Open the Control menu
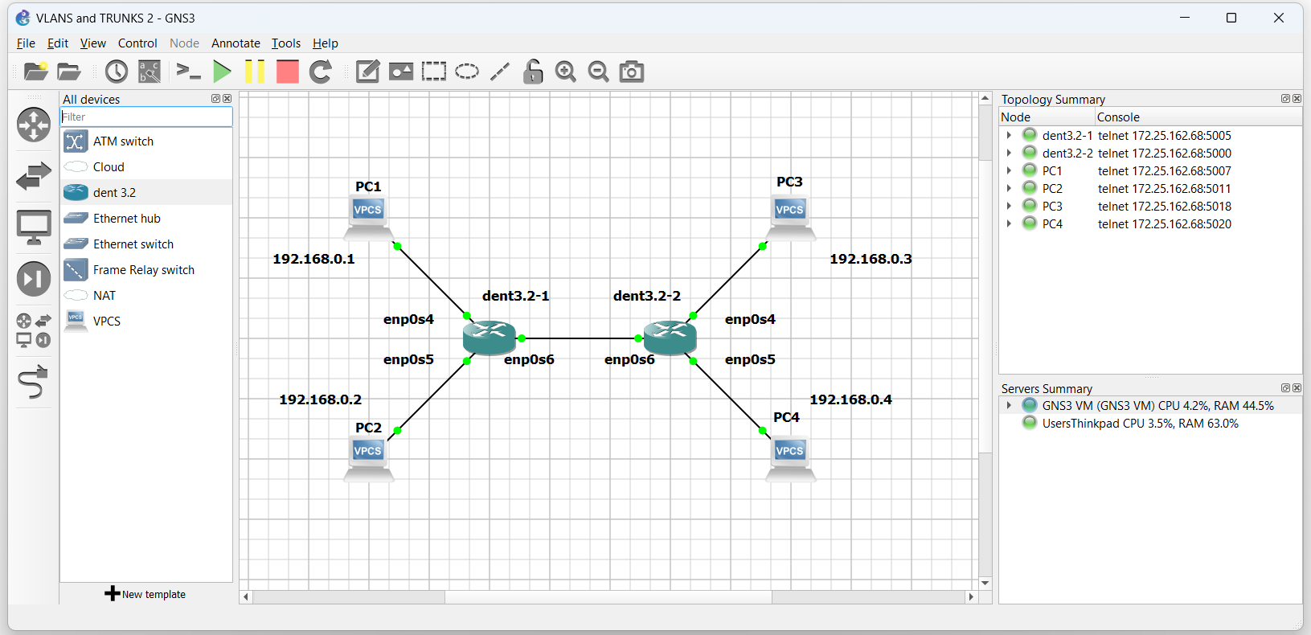 [137, 43]
